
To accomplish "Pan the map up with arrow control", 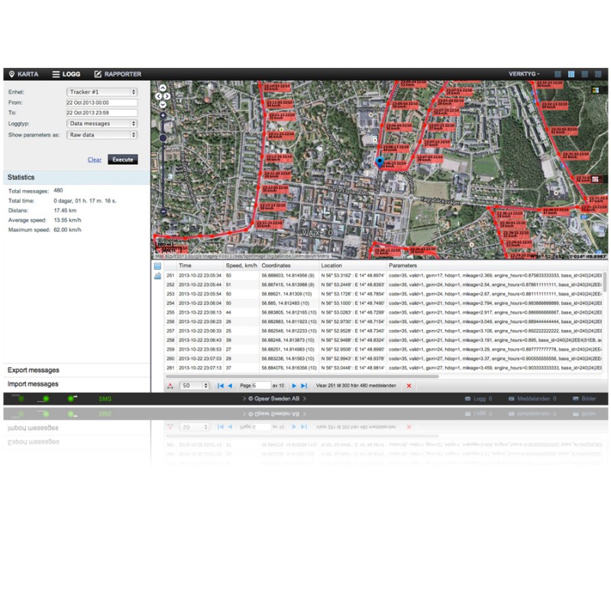I will point(163,88).
